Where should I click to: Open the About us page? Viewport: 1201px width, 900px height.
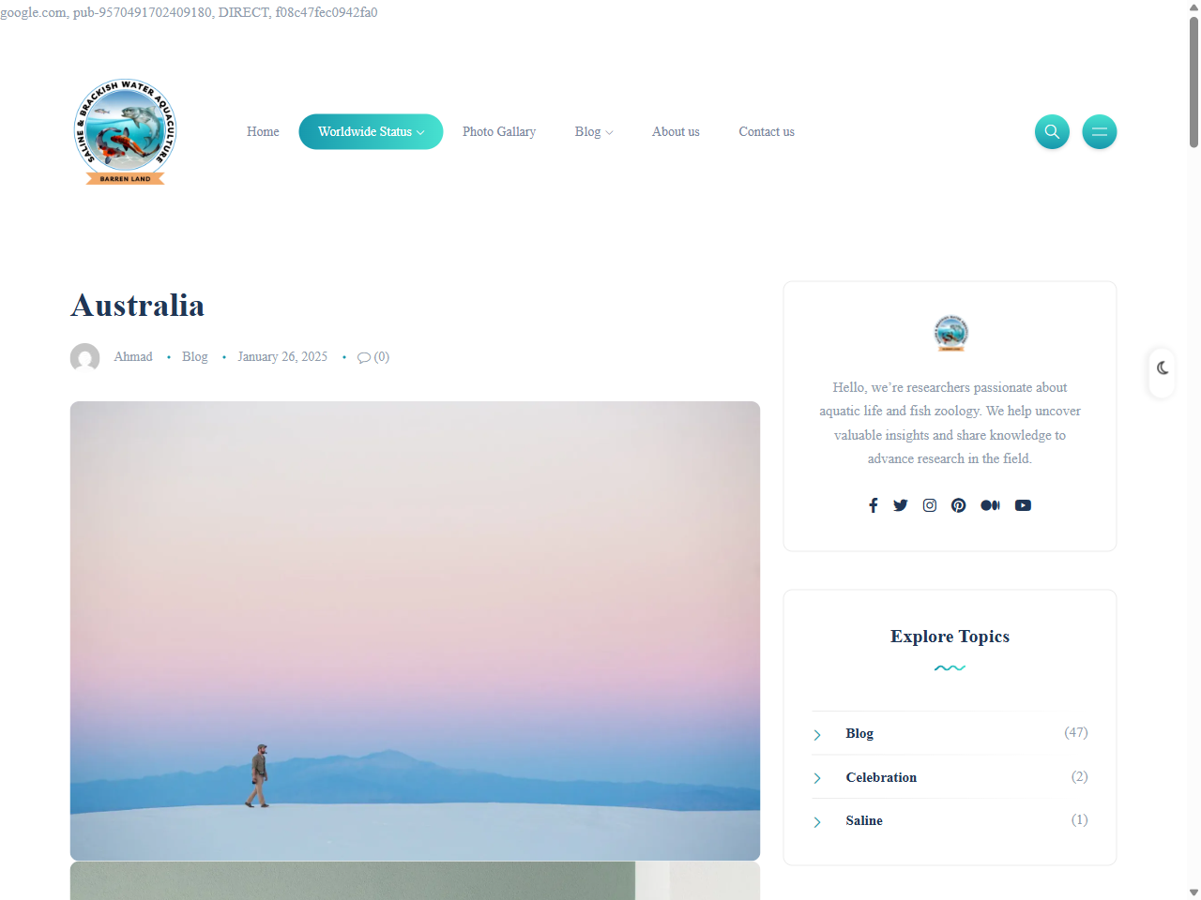pos(676,132)
